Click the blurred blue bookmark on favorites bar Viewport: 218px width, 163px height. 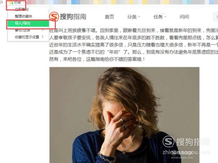point(76,2)
